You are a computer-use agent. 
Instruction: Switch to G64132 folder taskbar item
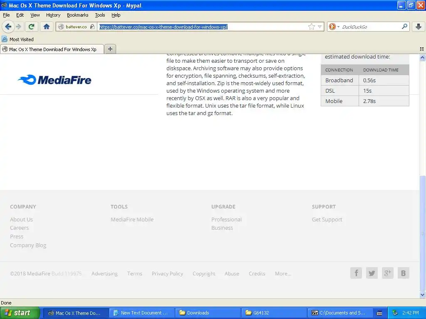pos(274,313)
